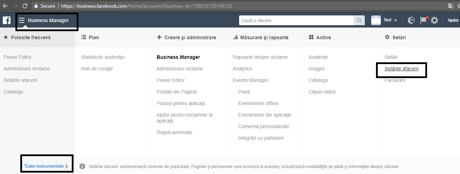Screen dimensions: 460x174
Task: Reload page with browser refresh icon
Action: [25, 6]
